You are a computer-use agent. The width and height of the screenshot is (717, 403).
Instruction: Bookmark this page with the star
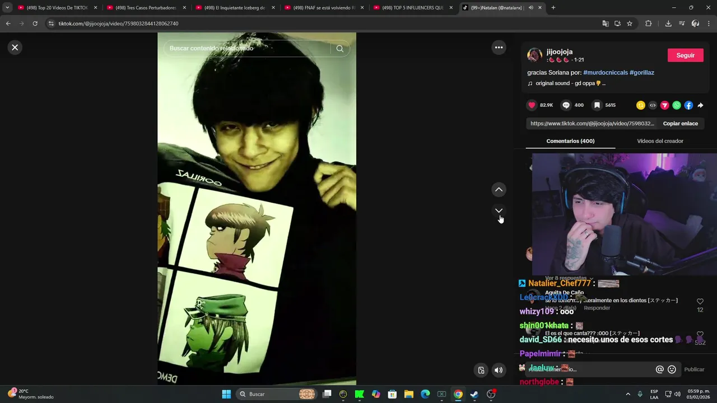coord(630,24)
